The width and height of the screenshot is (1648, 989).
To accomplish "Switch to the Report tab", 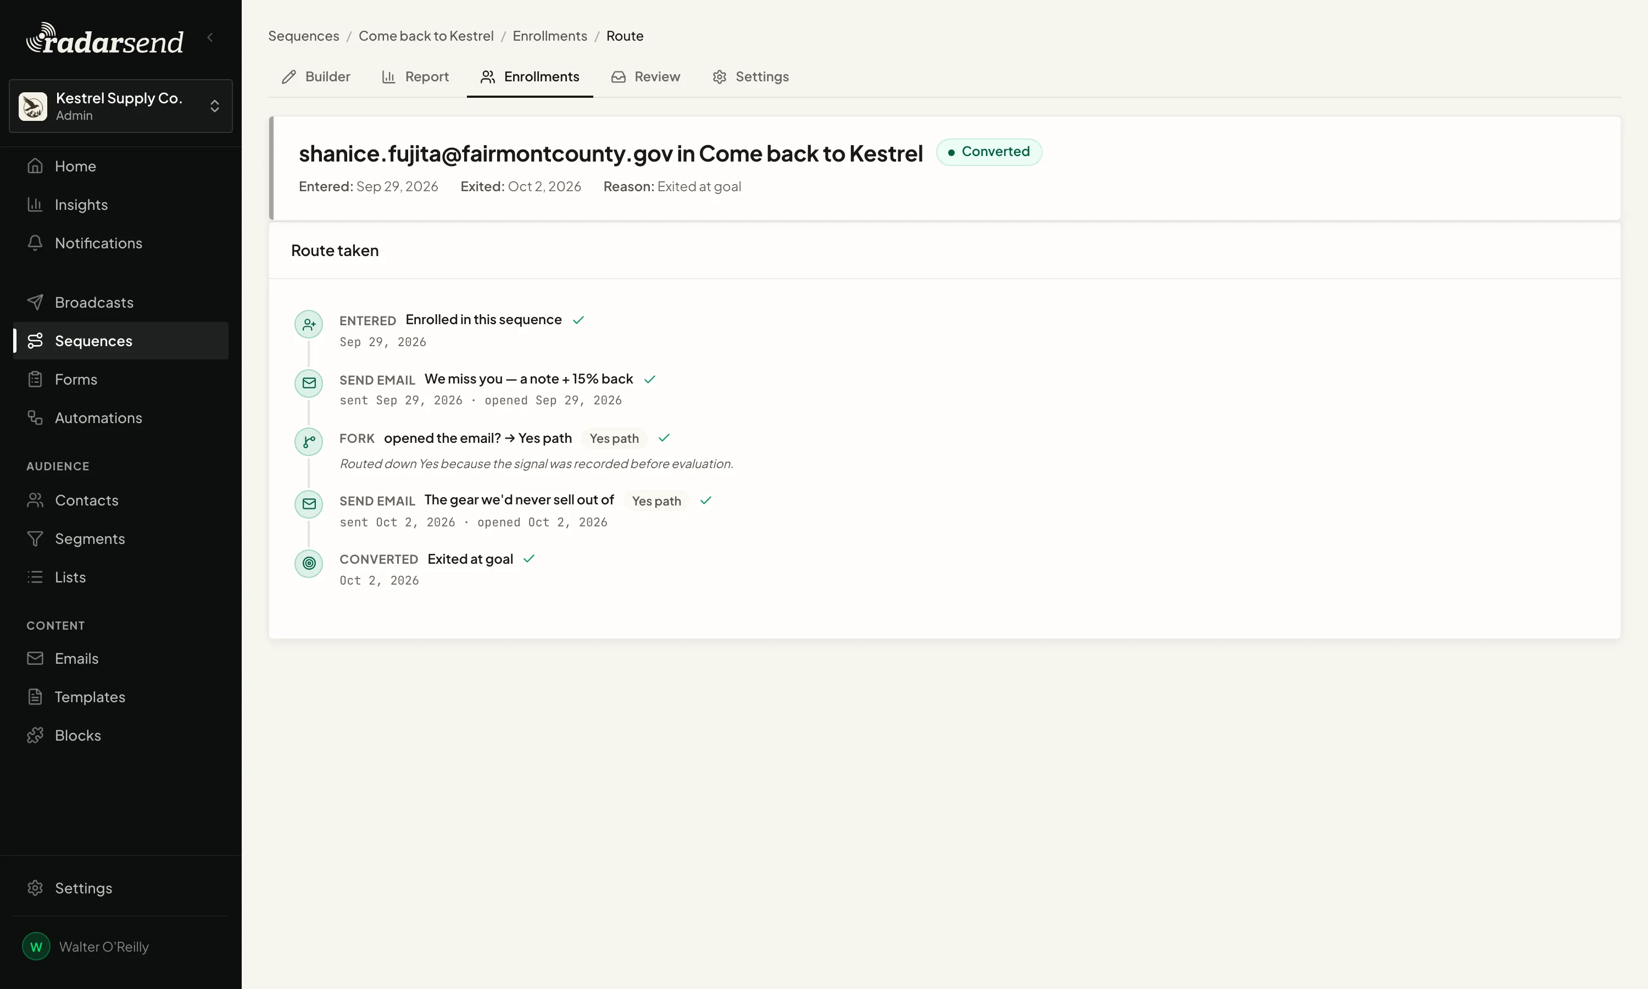I will click(415, 76).
